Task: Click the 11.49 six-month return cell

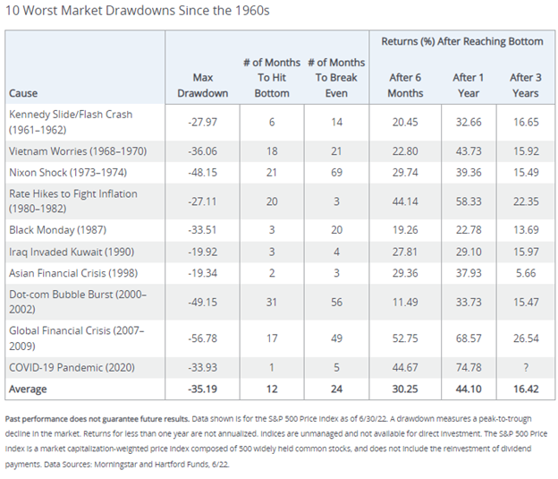Action: click(x=405, y=303)
